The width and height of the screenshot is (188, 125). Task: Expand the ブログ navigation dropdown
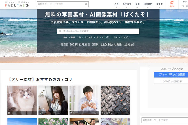159,5
